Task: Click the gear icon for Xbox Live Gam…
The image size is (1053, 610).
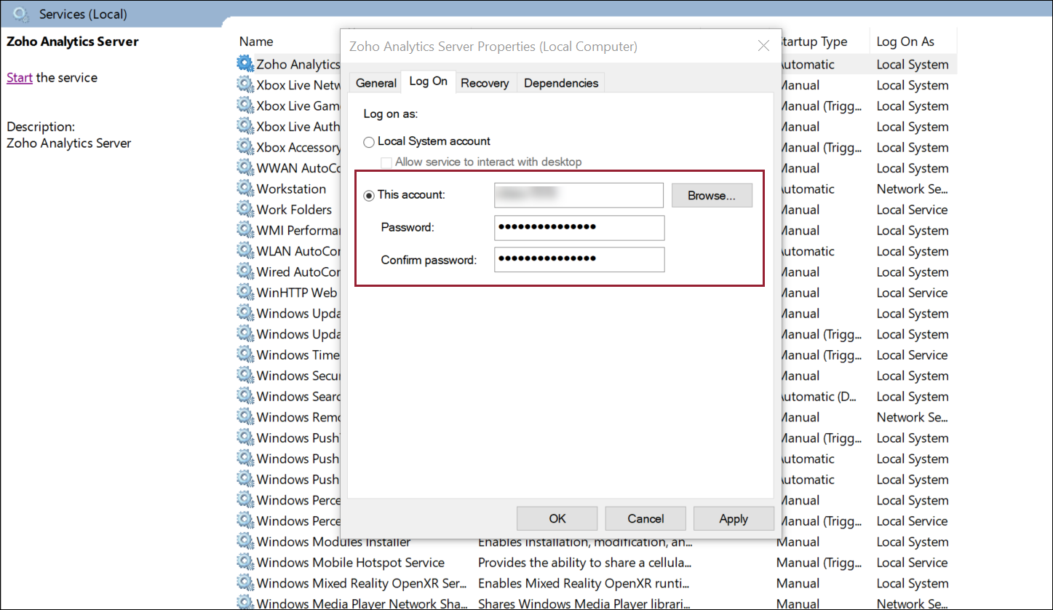Action: coord(245,106)
